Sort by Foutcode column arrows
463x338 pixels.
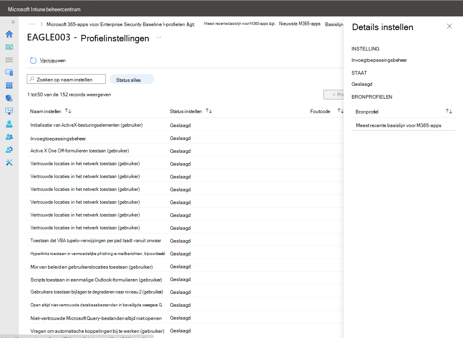coord(340,111)
